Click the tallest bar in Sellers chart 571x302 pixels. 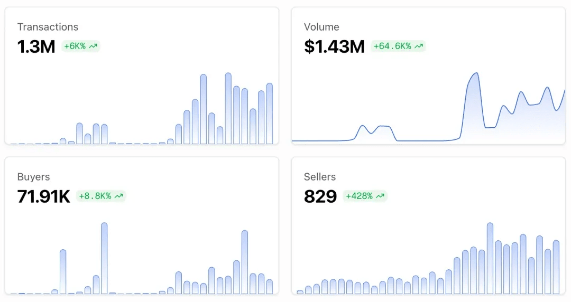pyautogui.click(x=490, y=258)
